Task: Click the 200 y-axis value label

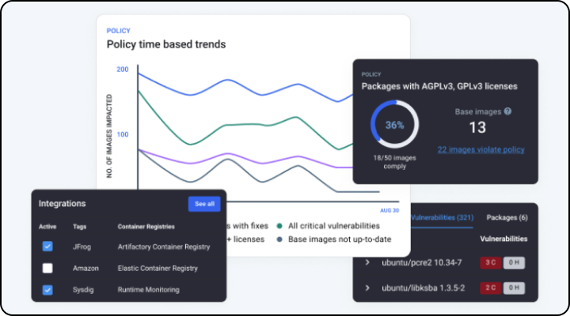Action: [123, 70]
